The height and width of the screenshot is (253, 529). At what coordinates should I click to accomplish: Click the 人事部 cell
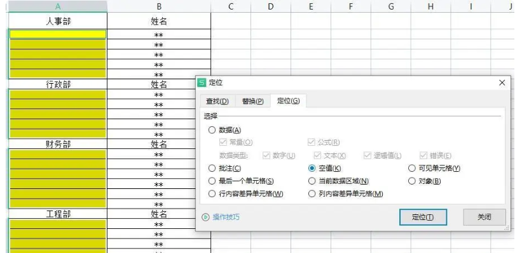coord(58,21)
